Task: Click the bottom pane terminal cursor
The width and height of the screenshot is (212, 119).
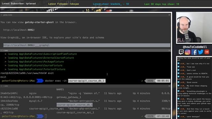Action: pyautogui.click(x=46, y=116)
